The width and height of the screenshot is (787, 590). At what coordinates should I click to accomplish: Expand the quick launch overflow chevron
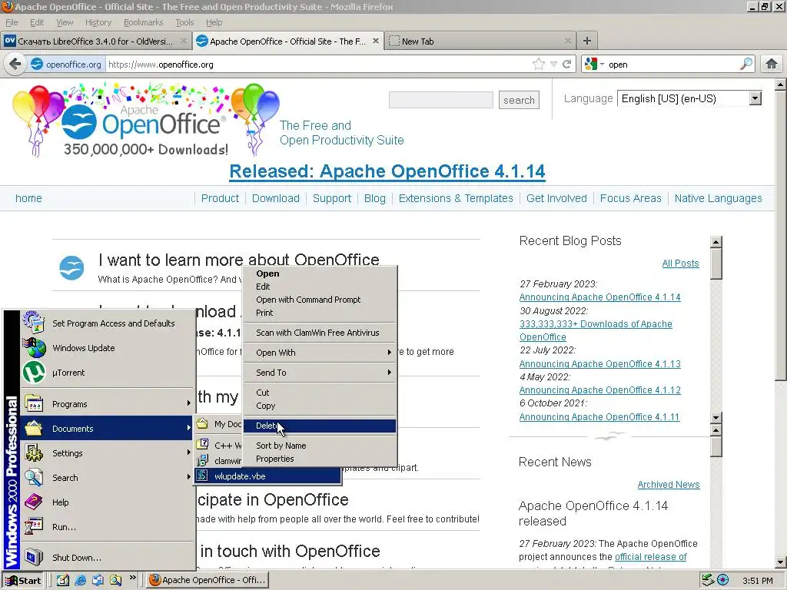132,578
